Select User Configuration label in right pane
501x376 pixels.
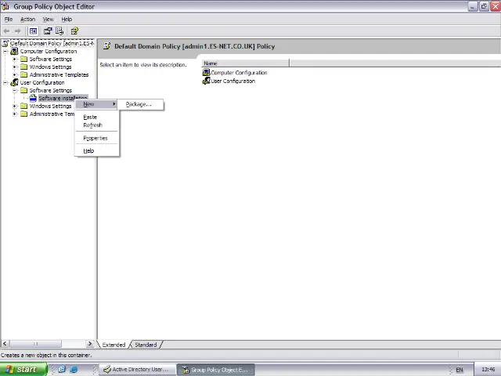tap(233, 81)
